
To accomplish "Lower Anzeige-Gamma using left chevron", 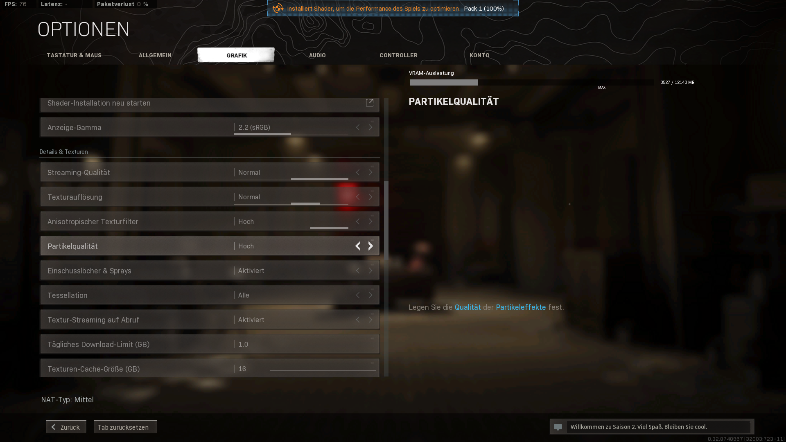I will (x=357, y=127).
